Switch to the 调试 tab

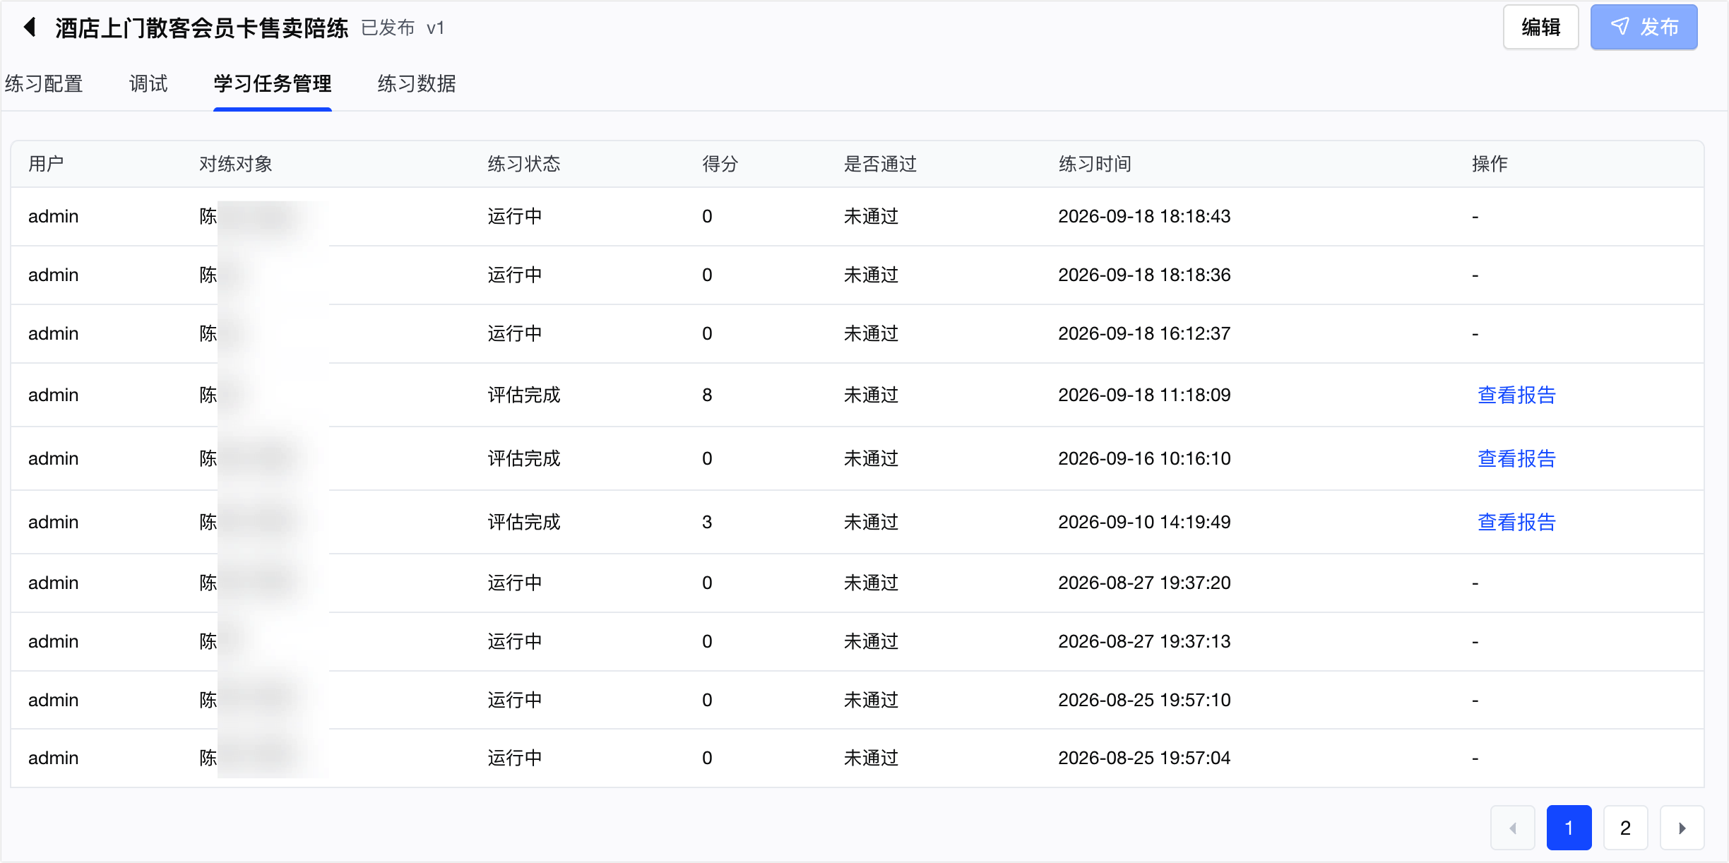pos(148,84)
